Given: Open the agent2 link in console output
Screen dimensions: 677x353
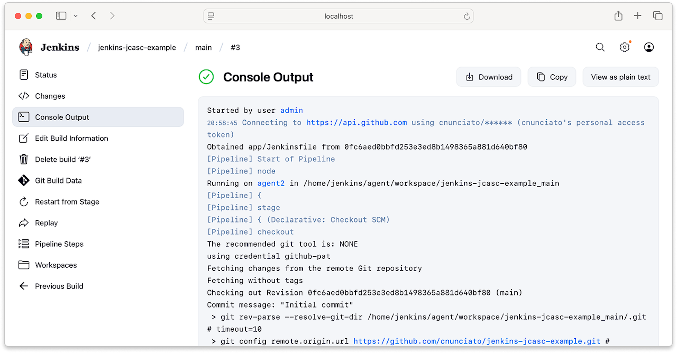Looking at the screenshot, I should coord(271,183).
